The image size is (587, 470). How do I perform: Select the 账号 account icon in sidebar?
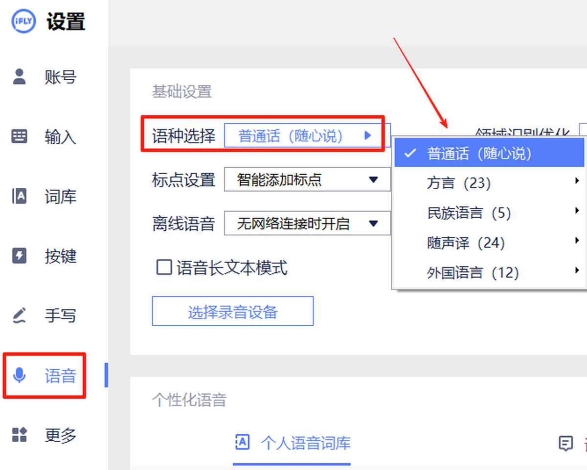point(19,76)
